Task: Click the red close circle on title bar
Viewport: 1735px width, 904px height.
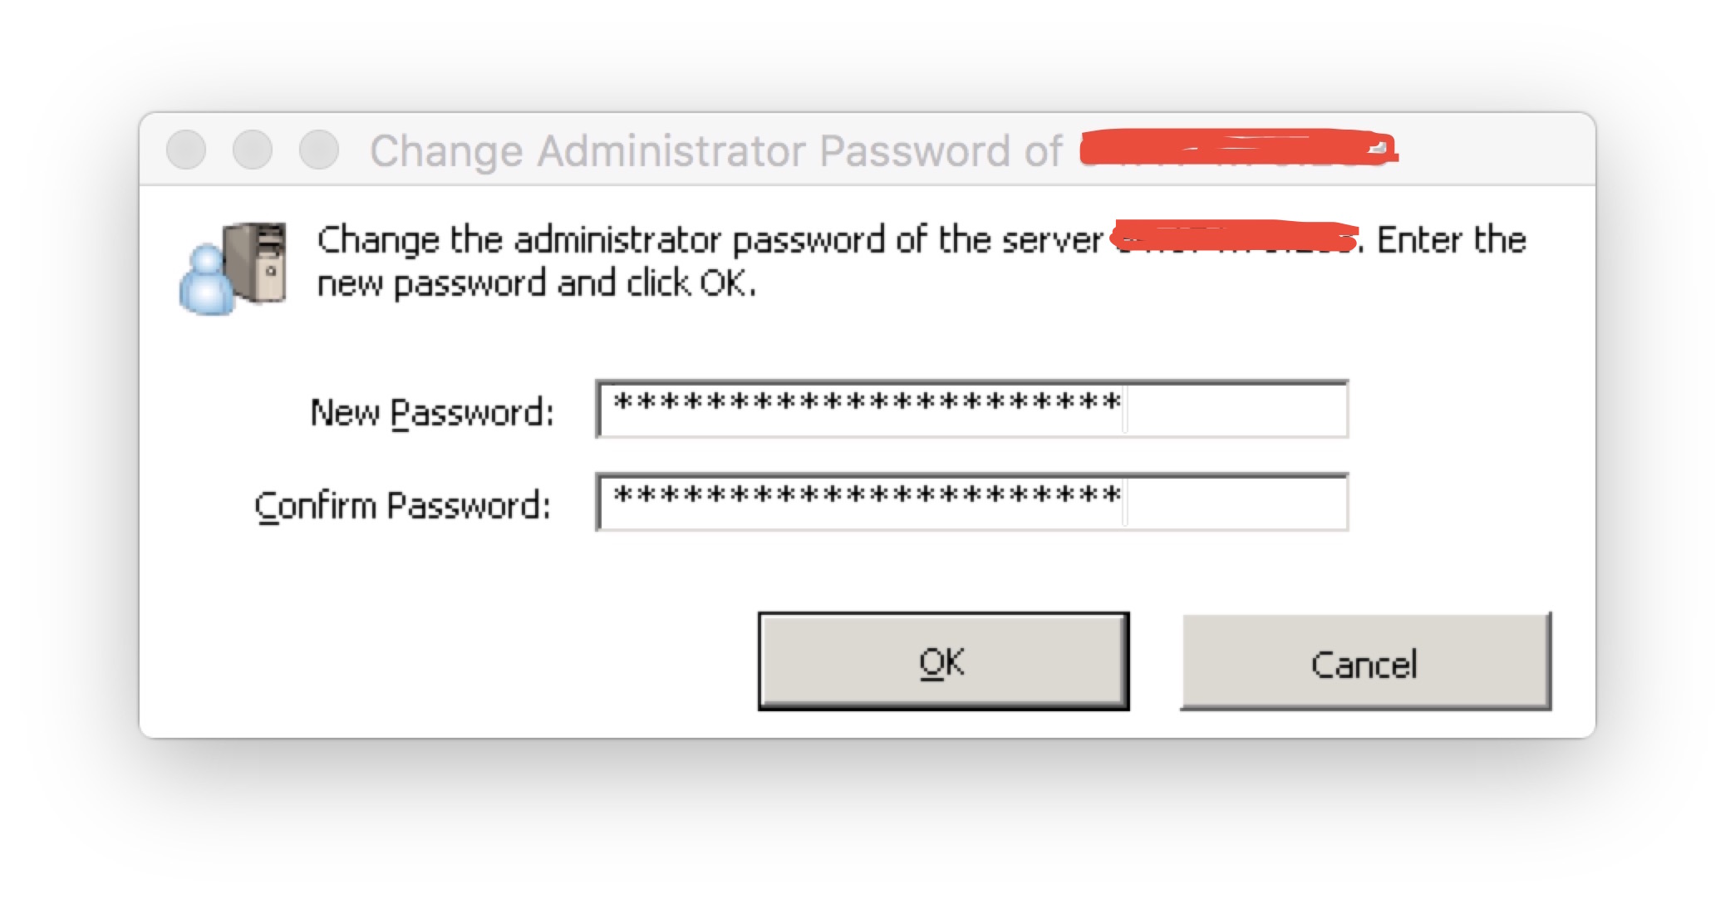Action: tap(185, 150)
